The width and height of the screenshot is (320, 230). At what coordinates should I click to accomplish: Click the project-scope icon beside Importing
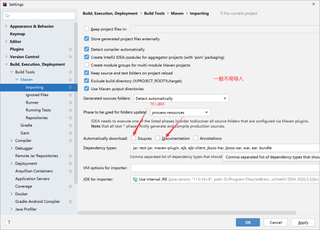70,88
